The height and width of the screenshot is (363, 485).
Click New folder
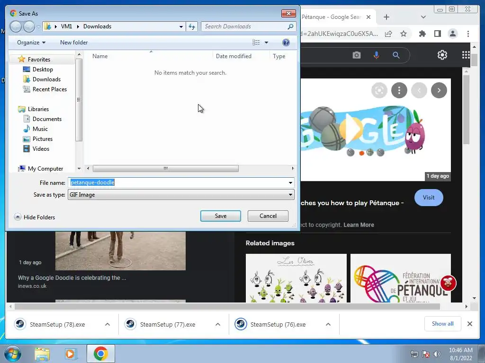(x=74, y=43)
